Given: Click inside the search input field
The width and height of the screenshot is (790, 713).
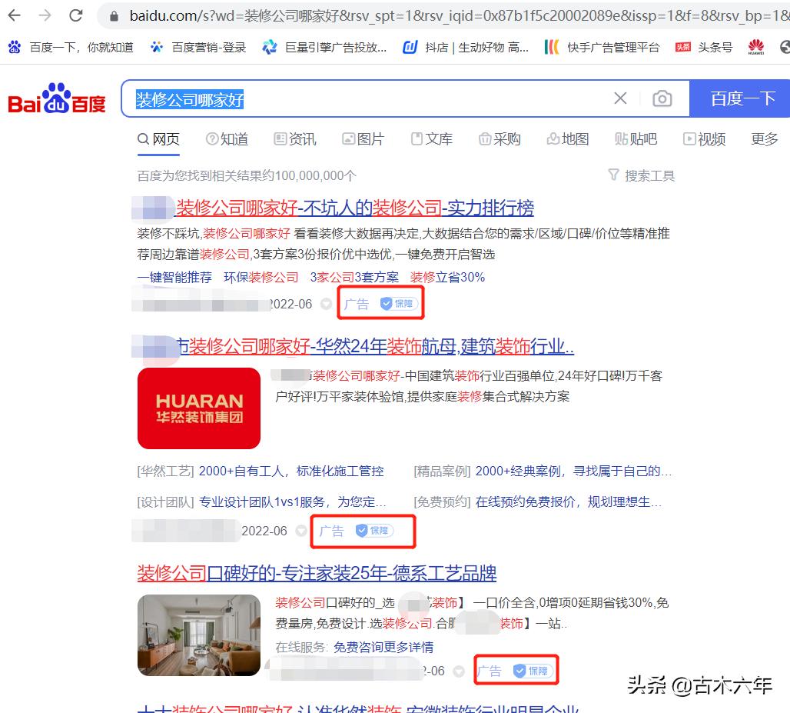Looking at the screenshot, I should coord(346,98).
